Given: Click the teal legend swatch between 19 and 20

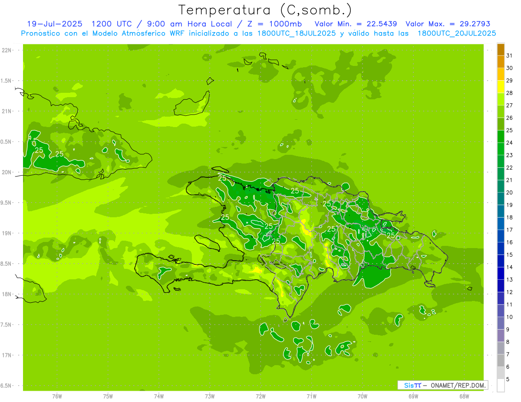Looking at the screenshot, I should (501, 199).
